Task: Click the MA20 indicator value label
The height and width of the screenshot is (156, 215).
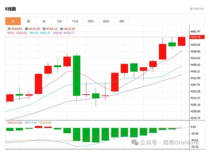Action: [64, 33]
